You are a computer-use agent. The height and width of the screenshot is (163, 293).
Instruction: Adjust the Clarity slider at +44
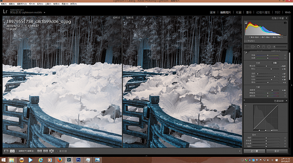pyautogui.click(x=268, y=90)
